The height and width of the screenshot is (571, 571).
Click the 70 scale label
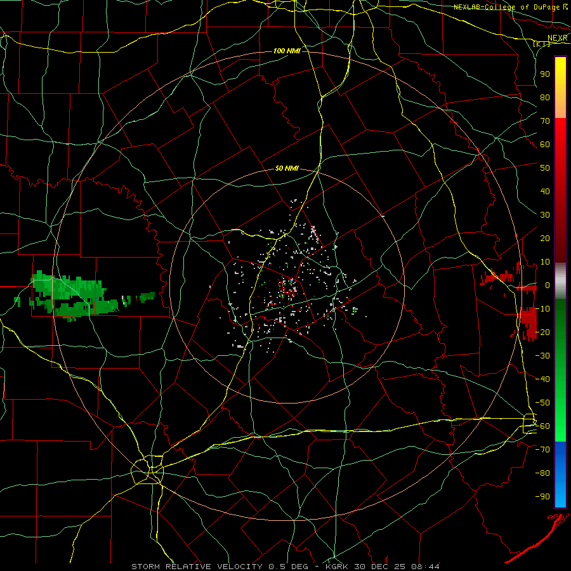[545, 121]
